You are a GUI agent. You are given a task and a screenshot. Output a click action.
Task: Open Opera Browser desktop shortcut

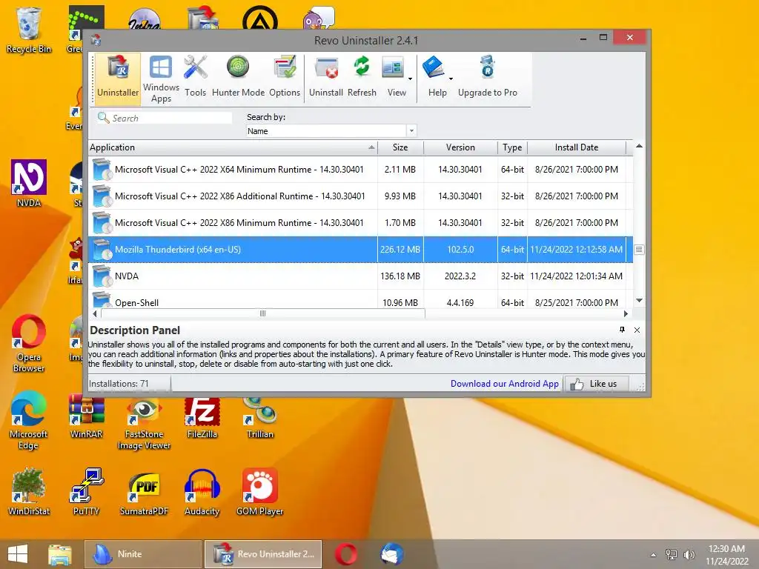pos(29,344)
